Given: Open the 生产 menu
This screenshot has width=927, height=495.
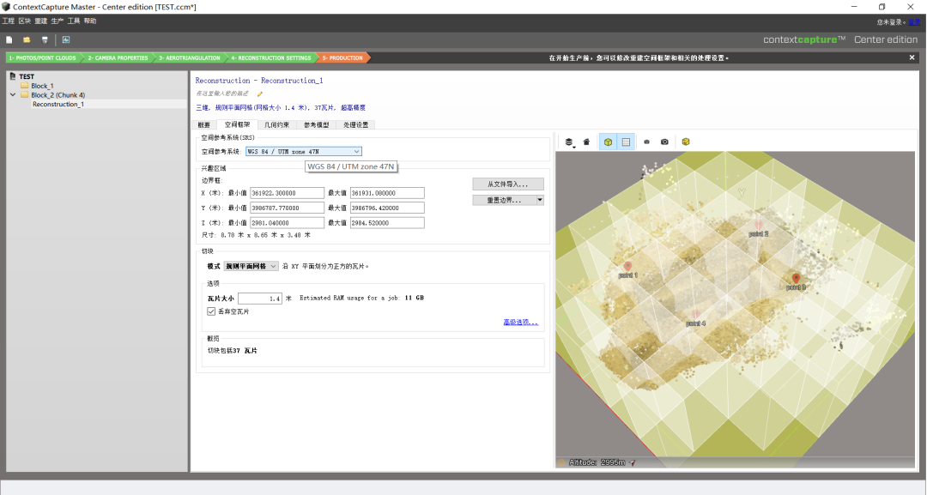Looking at the screenshot, I should click(58, 21).
